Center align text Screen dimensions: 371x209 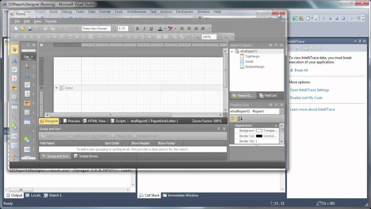point(189,28)
